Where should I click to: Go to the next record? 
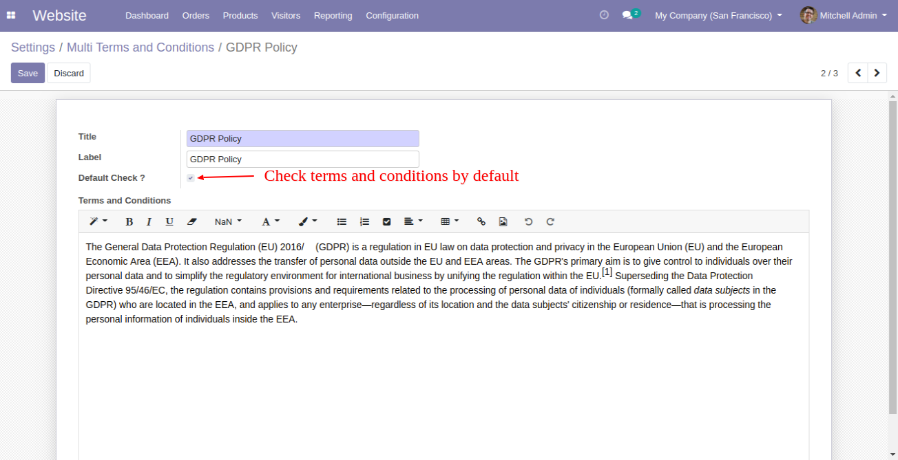point(877,73)
